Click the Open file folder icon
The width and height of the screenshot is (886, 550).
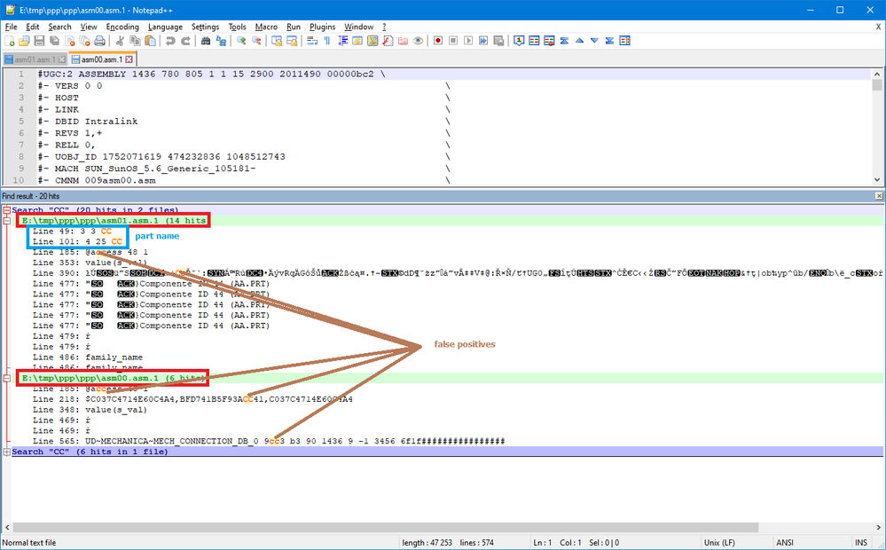26,41
